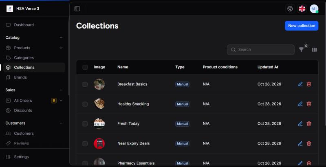Open Healthy Snacking thumbnail image
This screenshot has height=167, width=326.
pyautogui.click(x=99, y=104)
